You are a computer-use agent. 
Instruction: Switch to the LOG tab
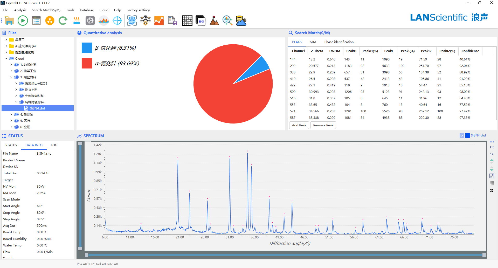pos(54,145)
